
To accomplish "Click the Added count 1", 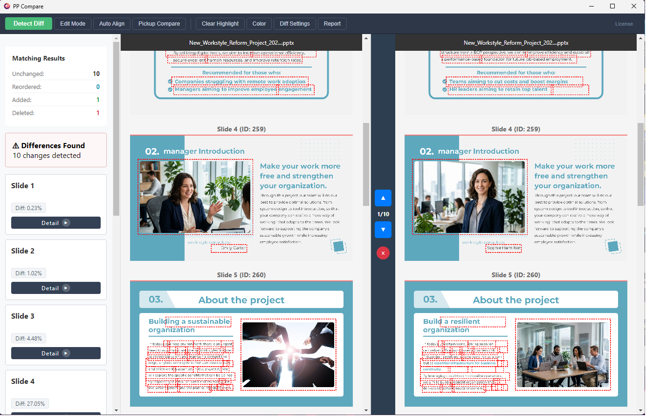I will (x=98, y=100).
